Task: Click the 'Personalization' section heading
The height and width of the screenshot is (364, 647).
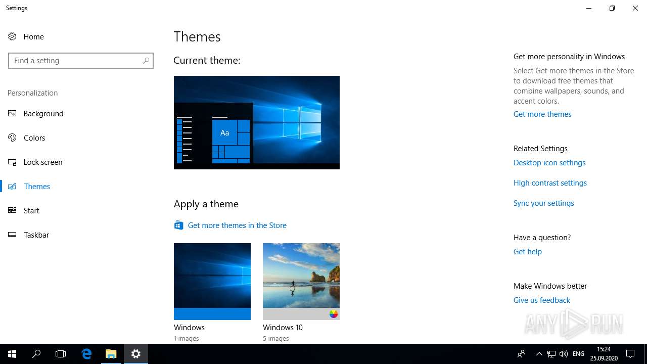Action: [x=33, y=93]
